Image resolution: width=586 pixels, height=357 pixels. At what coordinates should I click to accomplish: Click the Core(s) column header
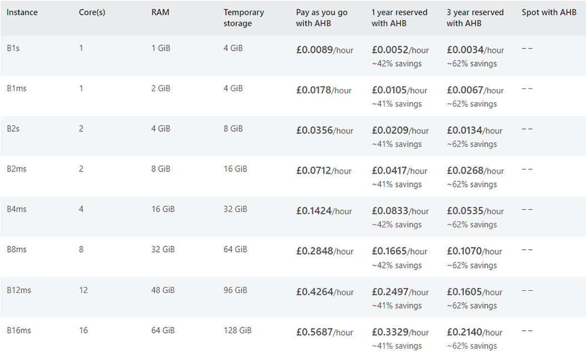[x=92, y=12]
